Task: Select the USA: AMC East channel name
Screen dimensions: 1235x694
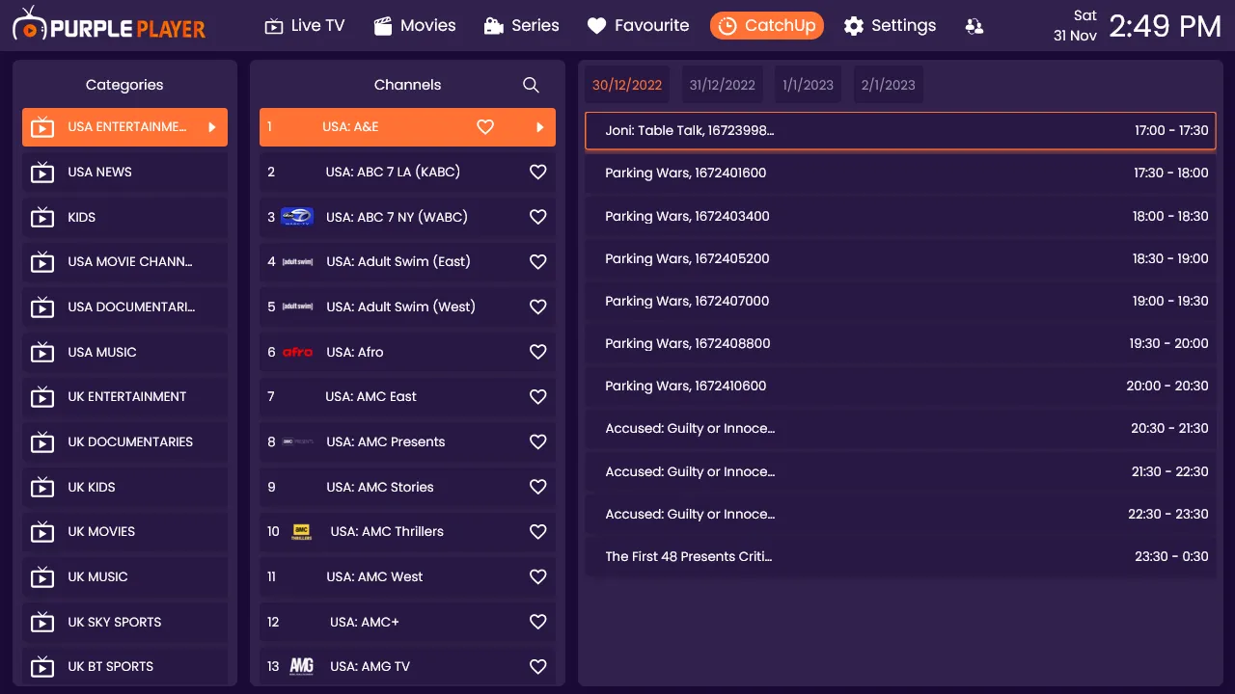Action: [x=371, y=397]
